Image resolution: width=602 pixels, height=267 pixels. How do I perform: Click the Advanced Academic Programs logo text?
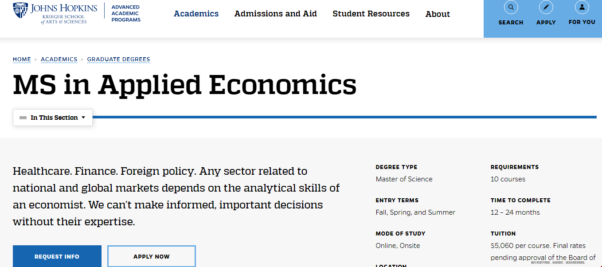click(x=126, y=13)
